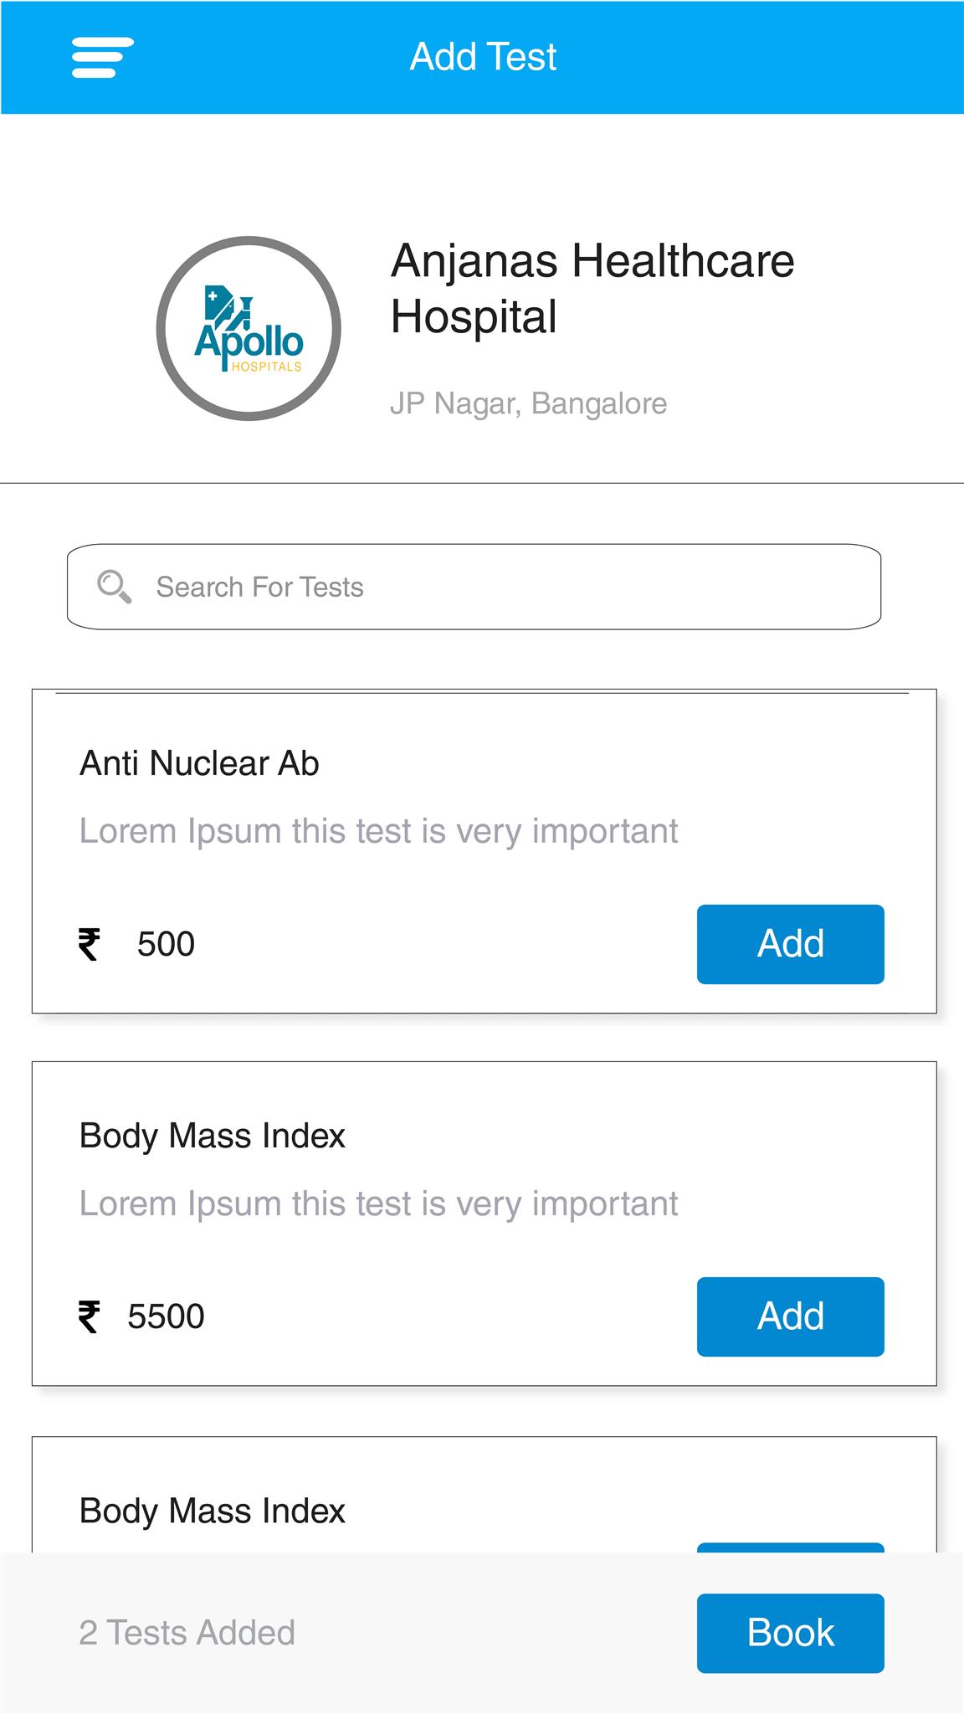Open Anjanas Healthcare Hospital name

coord(592,288)
